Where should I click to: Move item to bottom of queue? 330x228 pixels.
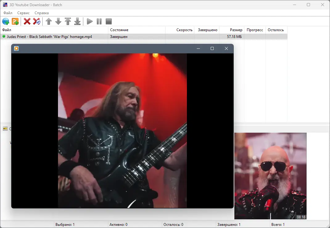click(x=77, y=22)
